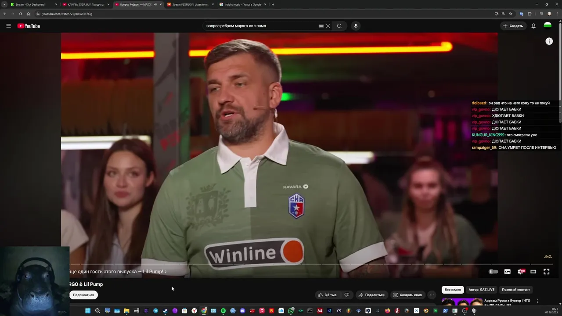The width and height of the screenshot is (562, 316).
Task: Reload the current page
Action: tap(20, 14)
